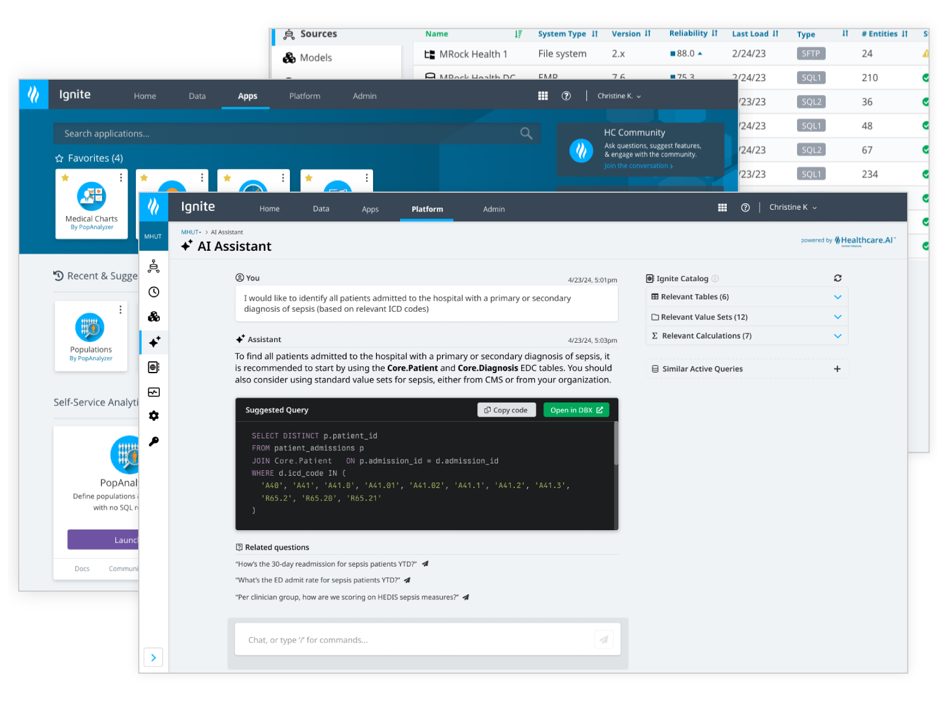
Task: Click the MRock Health 1 source row name
Action: pos(473,54)
